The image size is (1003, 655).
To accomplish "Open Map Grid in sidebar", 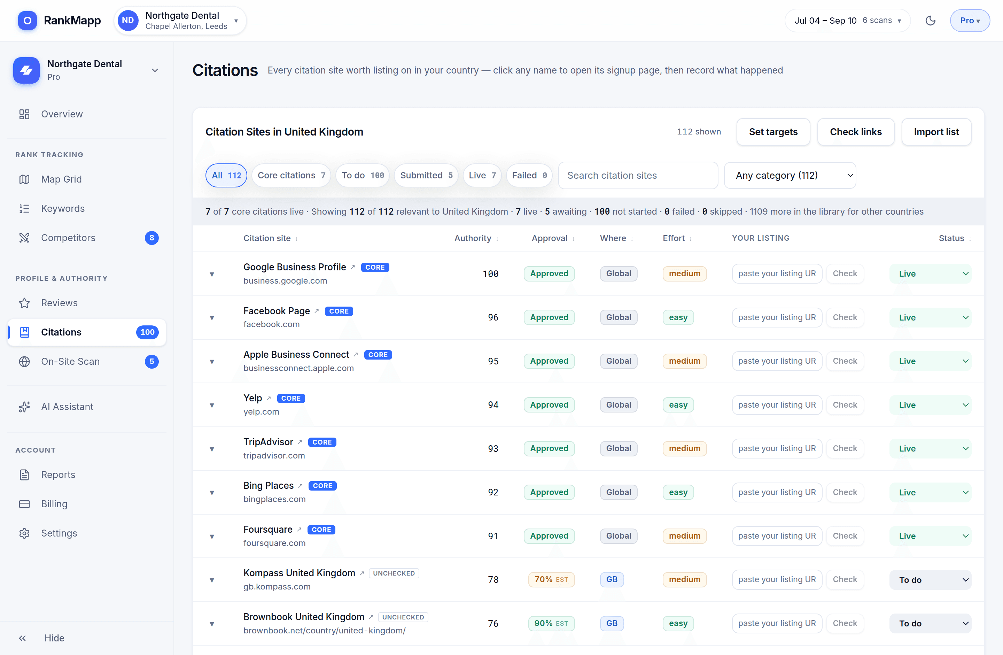I will [x=87, y=179].
